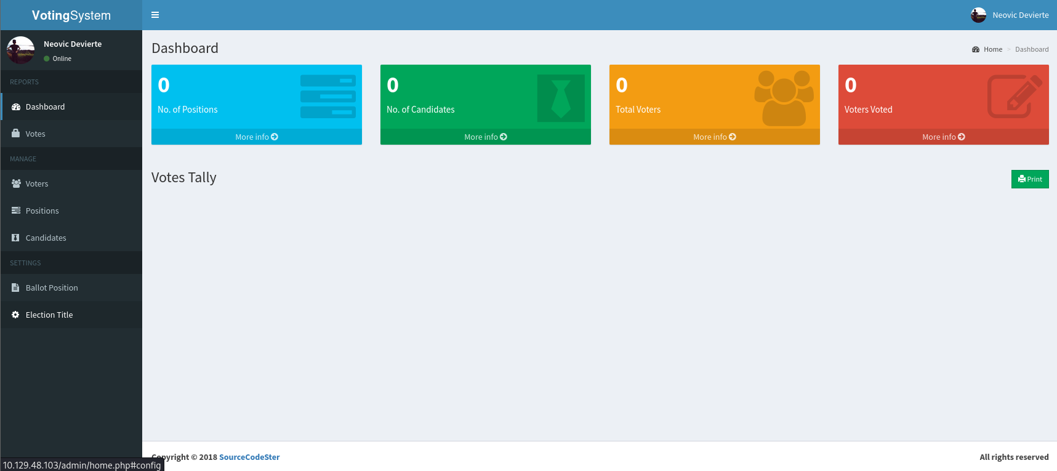This screenshot has width=1057, height=471.
Task: Click the large tie icon in Candidates card
Action: (x=560, y=99)
